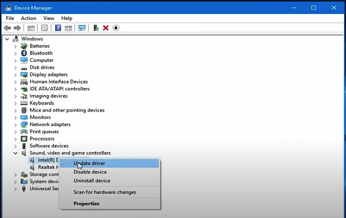Collapse Sound, video and game controllers

(15, 153)
